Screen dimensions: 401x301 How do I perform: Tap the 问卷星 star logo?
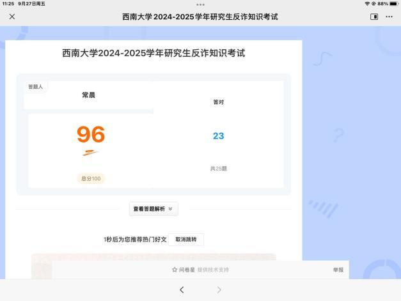175,270
